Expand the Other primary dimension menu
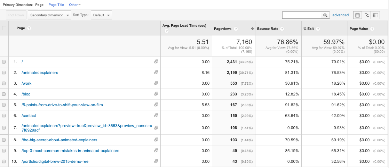 point(75,5)
